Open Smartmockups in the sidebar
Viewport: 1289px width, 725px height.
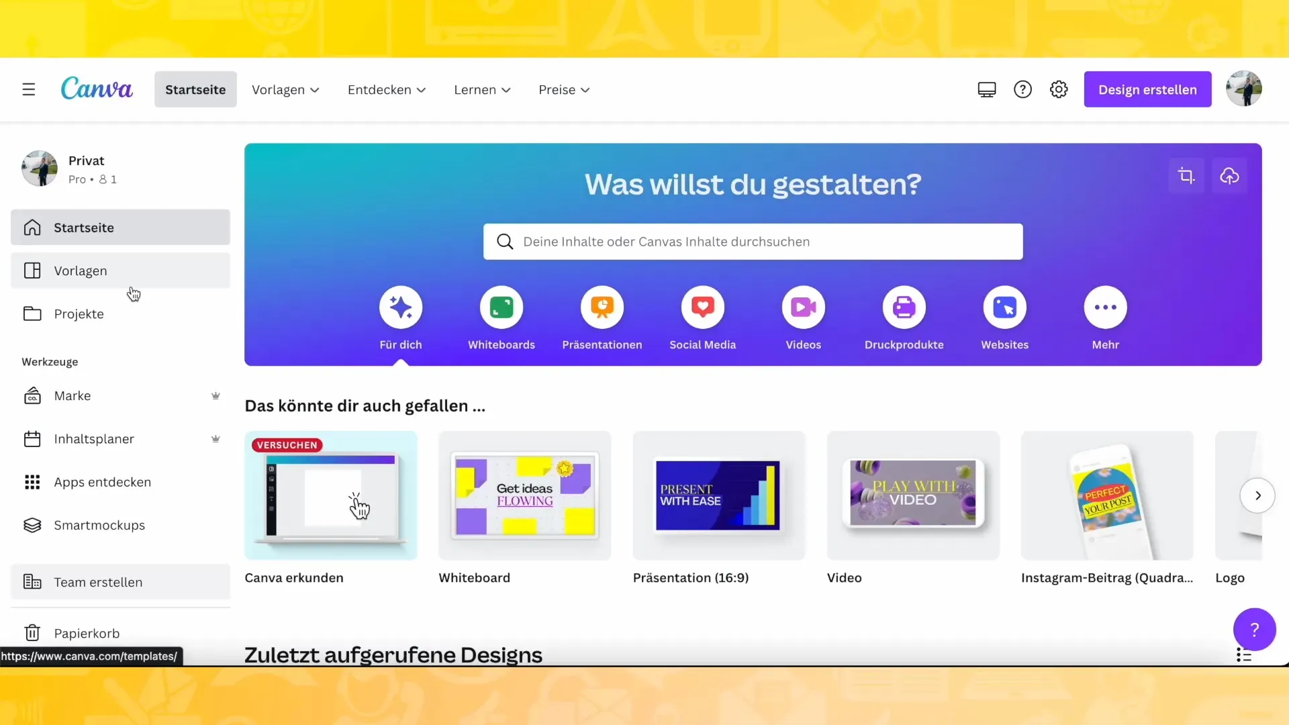[120, 525]
